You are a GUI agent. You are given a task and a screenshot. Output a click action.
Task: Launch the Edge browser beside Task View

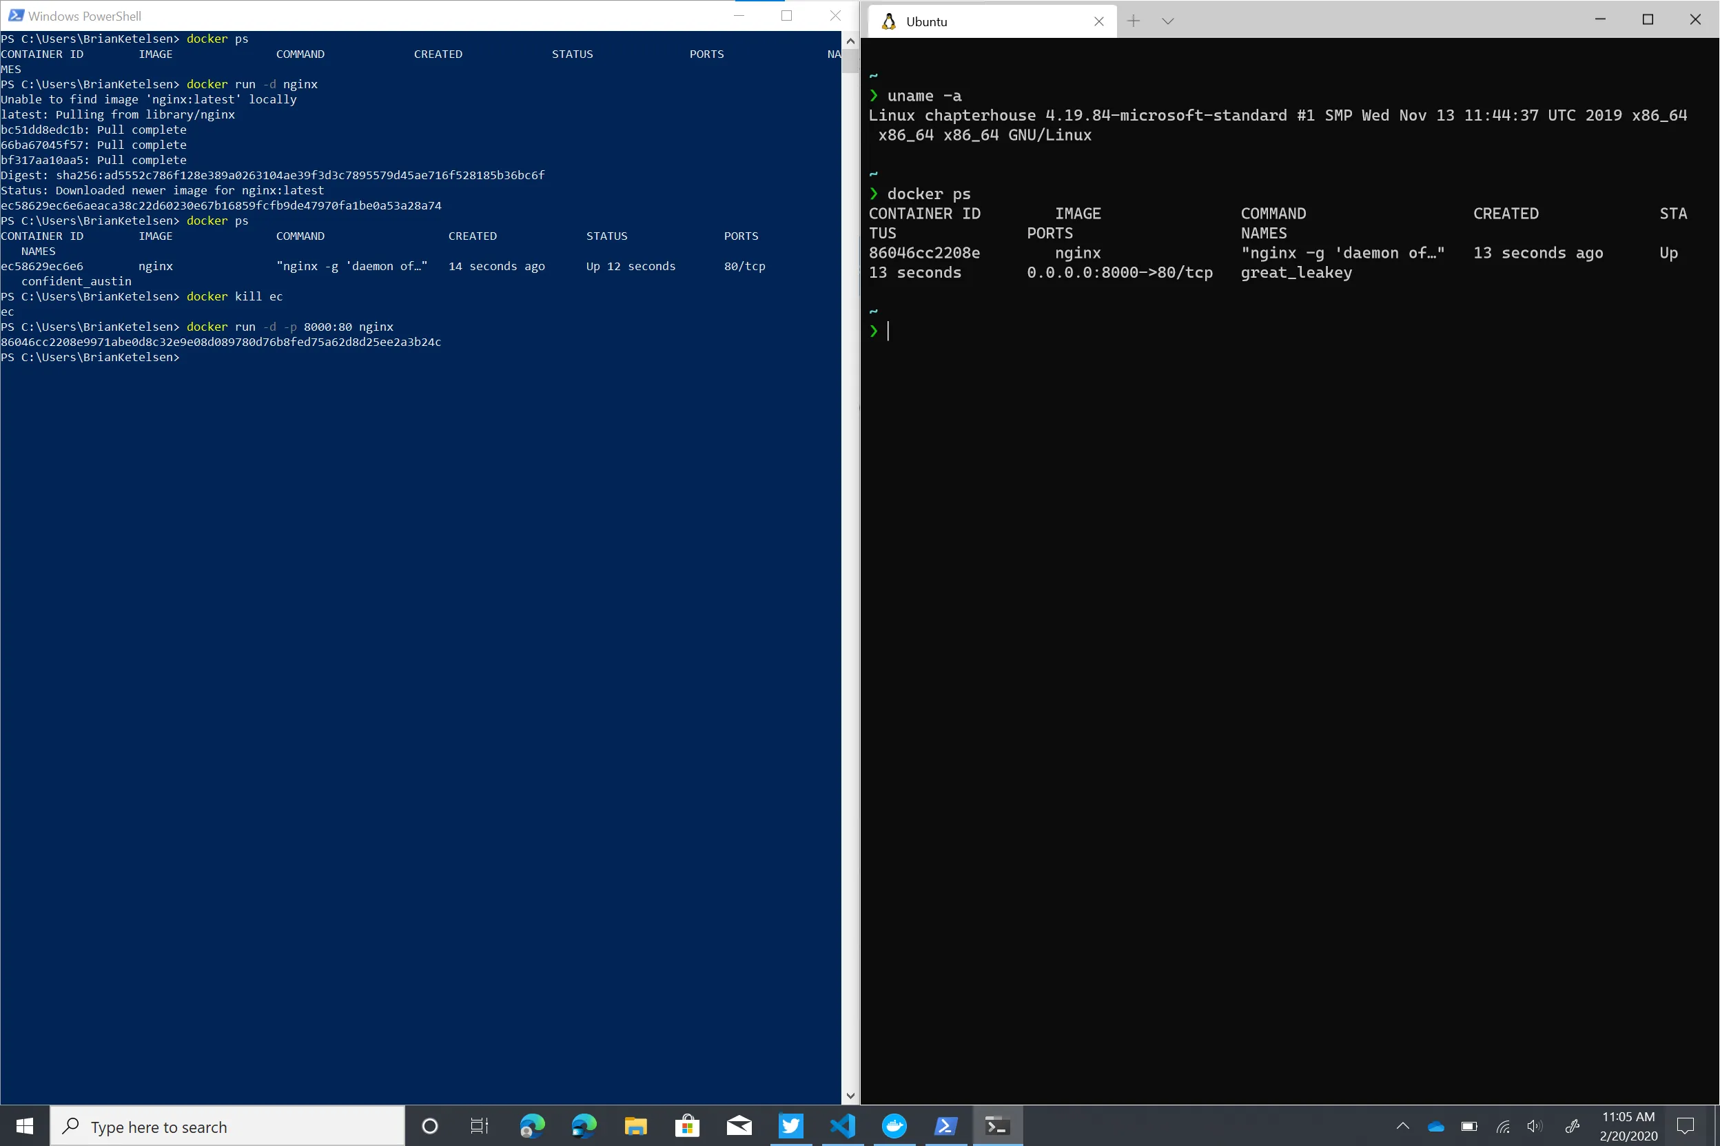coord(533,1126)
